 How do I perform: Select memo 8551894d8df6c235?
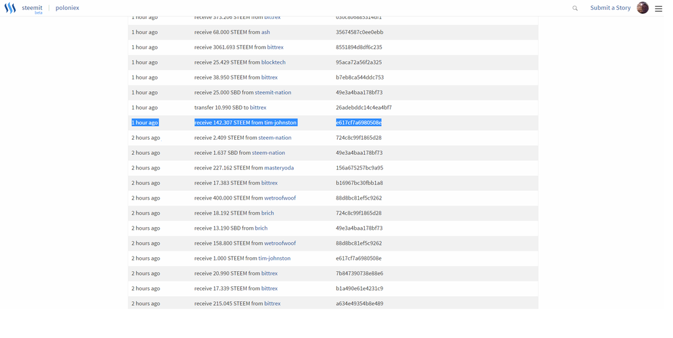(359, 47)
